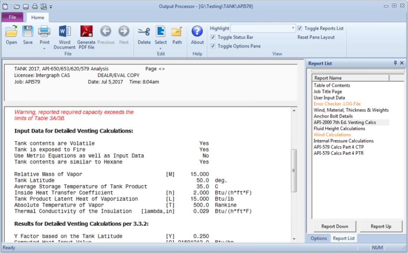Select API-579 Calcs Part 4 PTR report
This screenshot has width=408, height=253.
(338, 153)
